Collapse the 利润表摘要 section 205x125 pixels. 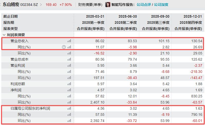4,35
